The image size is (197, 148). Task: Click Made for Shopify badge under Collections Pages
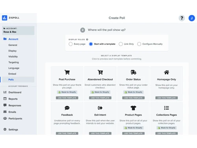click(167, 128)
